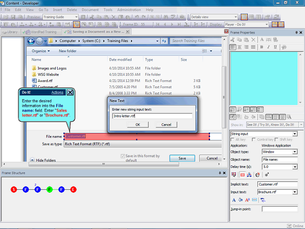Click the red highlight rectangle icon
Screen dimensions: 305x229
243,175
